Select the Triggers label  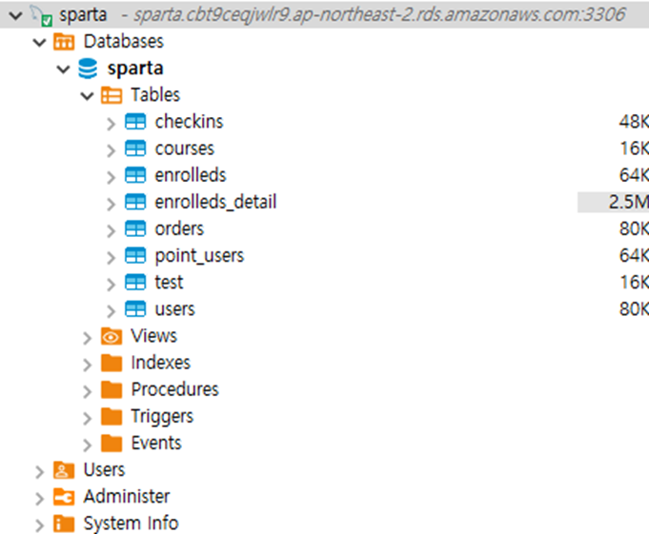[x=162, y=417]
